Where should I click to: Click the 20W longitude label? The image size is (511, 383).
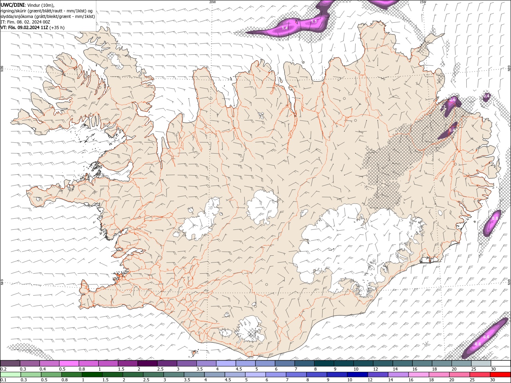212,2
